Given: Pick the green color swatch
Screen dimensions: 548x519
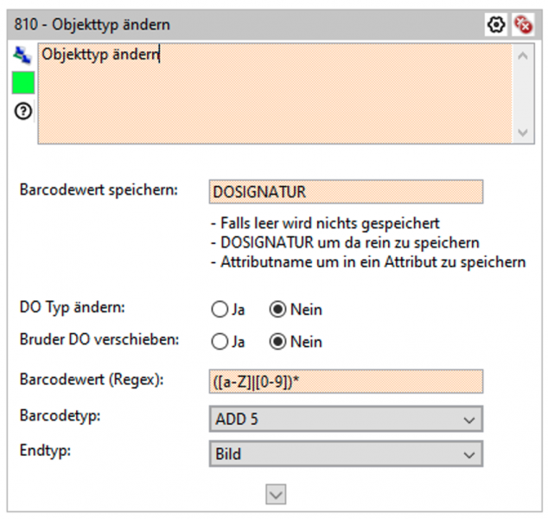Looking at the screenshot, I should point(22,83).
